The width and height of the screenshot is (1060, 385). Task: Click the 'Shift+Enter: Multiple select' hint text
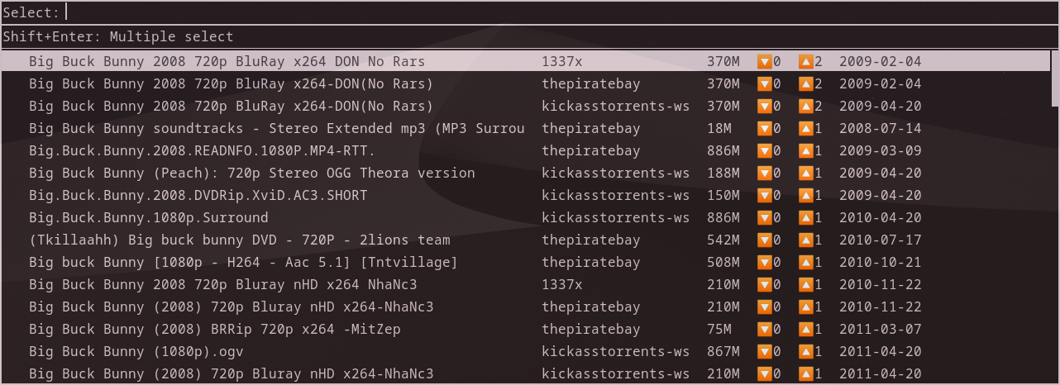118,37
